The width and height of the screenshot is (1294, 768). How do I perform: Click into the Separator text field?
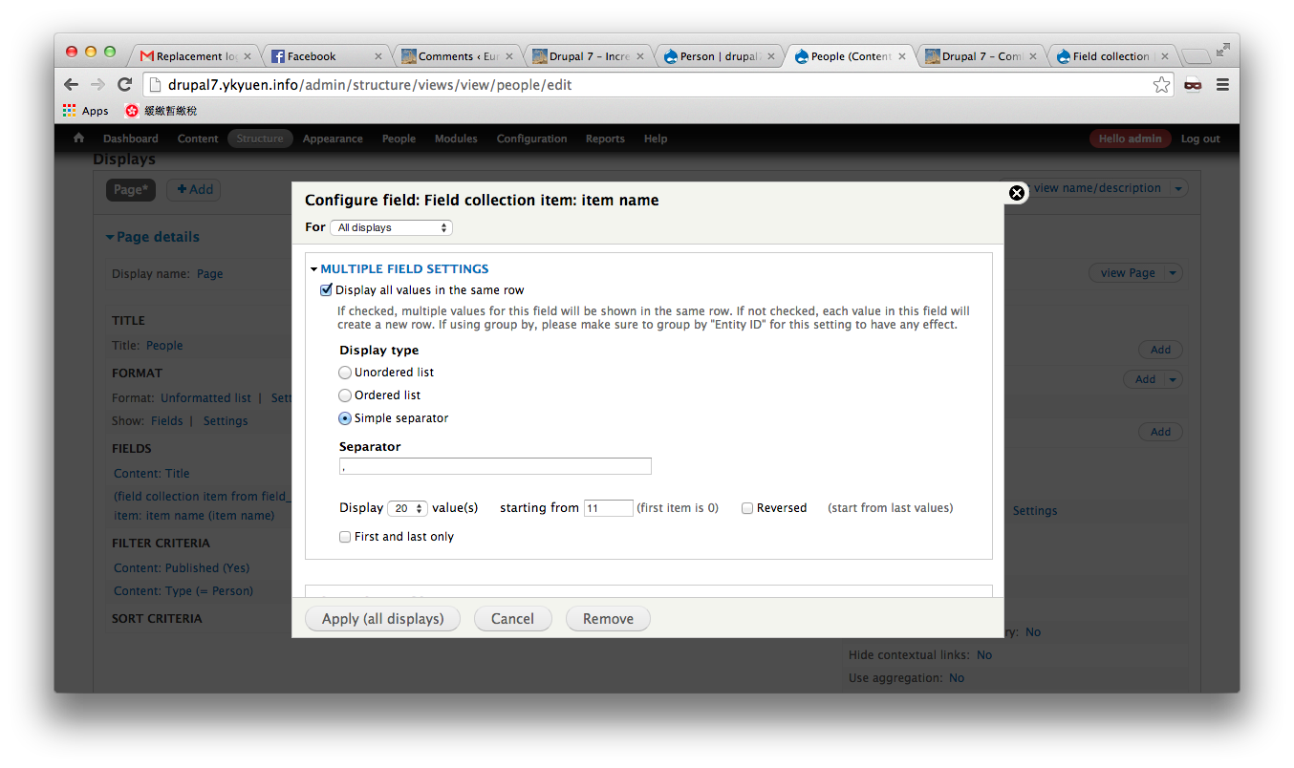coord(495,466)
